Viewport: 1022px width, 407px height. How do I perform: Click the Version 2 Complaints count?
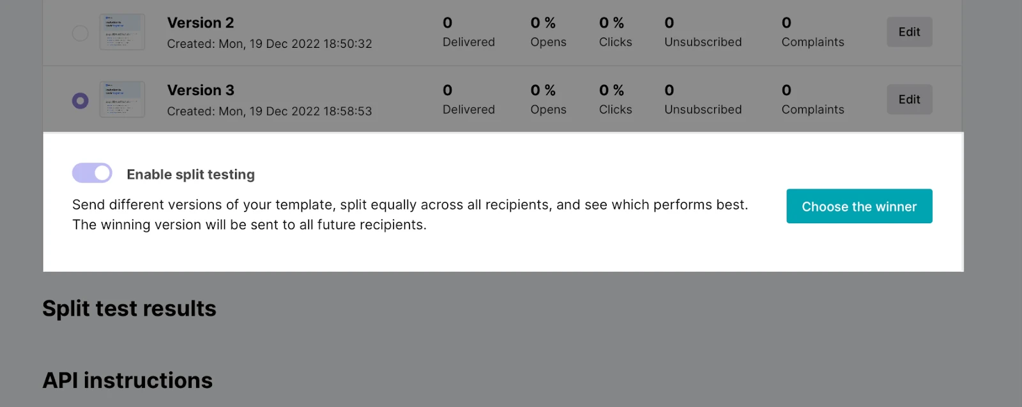click(786, 23)
